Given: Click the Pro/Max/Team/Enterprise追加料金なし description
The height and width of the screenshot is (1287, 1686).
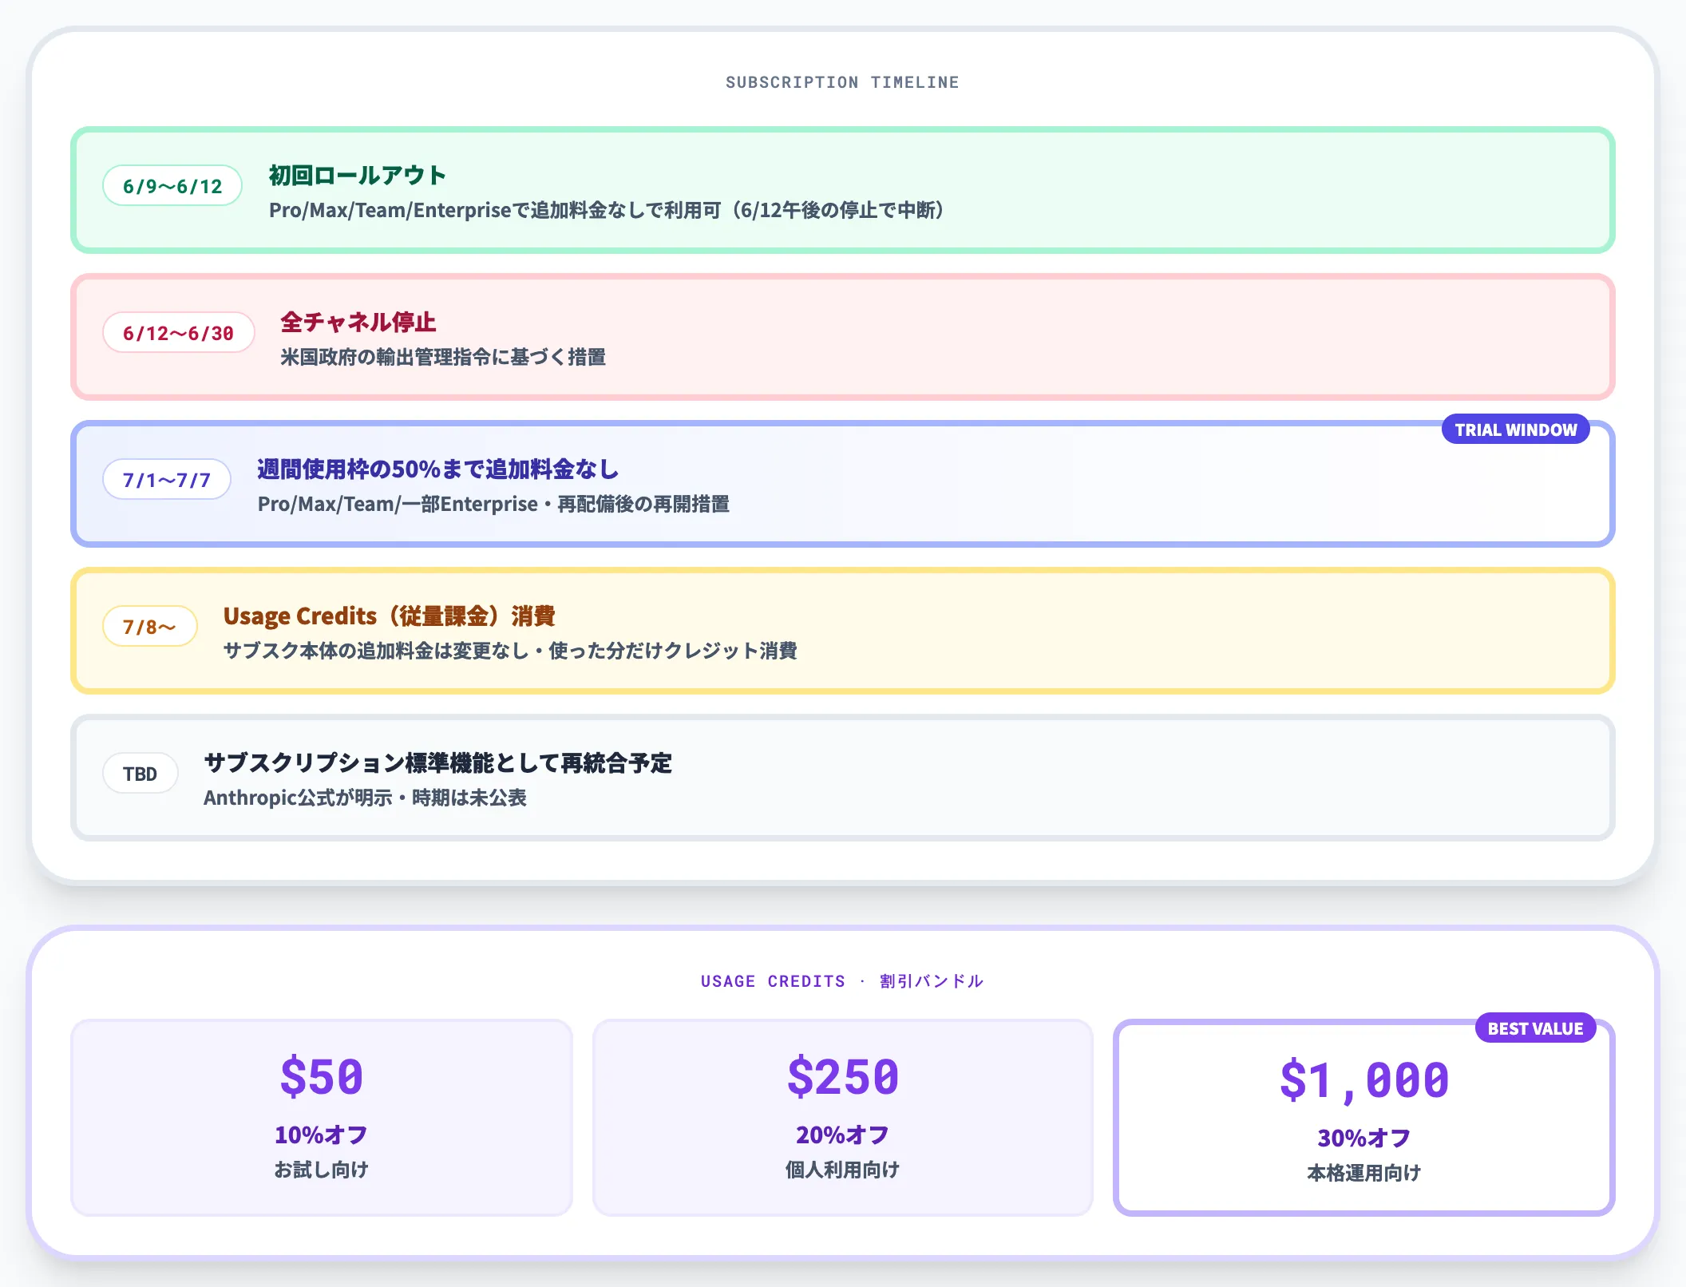Looking at the screenshot, I should tap(608, 210).
